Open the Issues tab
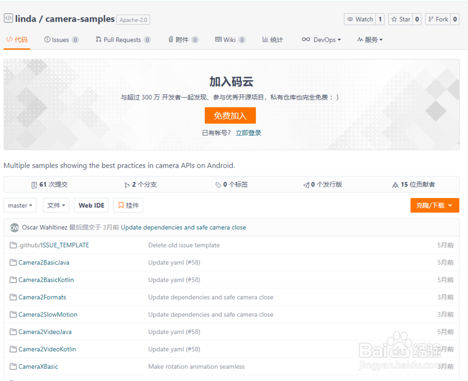This screenshot has height=381, width=468. pos(61,40)
